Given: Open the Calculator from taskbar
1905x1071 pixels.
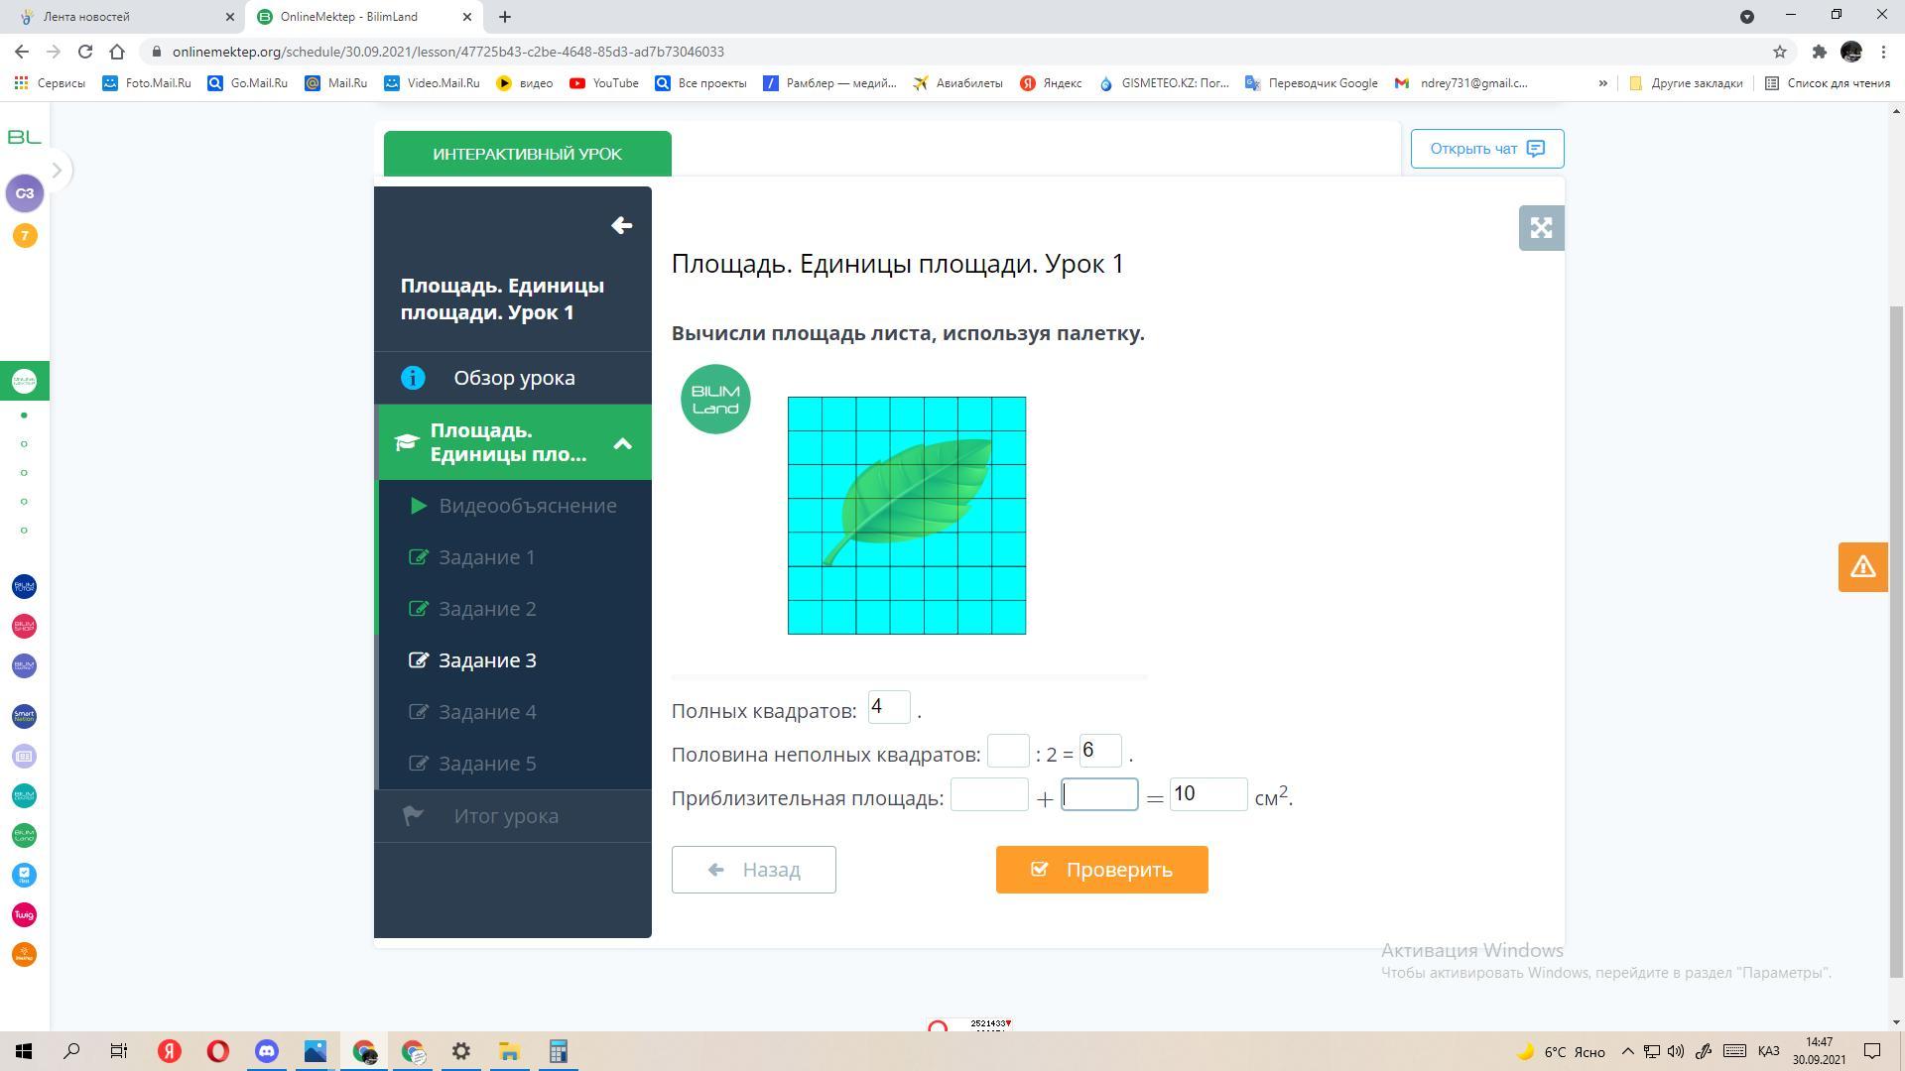Looking at the screenshot, I should 558,1051.
